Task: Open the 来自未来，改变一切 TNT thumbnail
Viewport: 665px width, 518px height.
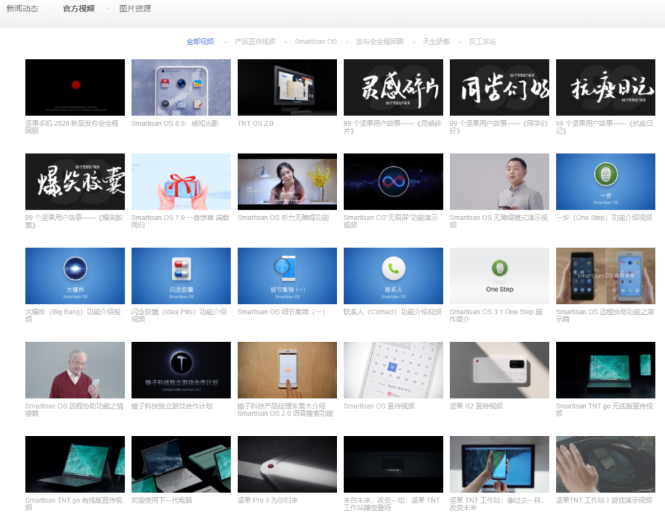Action: tap(393, 464)
